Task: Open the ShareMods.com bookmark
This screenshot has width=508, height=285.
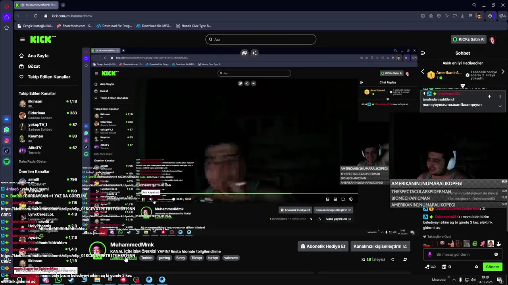Action: coord(75,26)
